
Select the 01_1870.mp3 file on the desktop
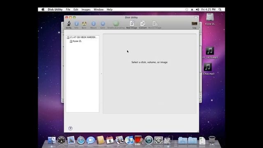click(210, 53)
